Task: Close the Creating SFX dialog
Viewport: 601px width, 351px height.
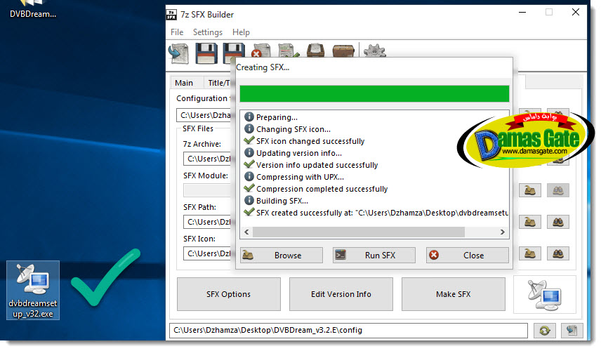Action: pos(467,256)
